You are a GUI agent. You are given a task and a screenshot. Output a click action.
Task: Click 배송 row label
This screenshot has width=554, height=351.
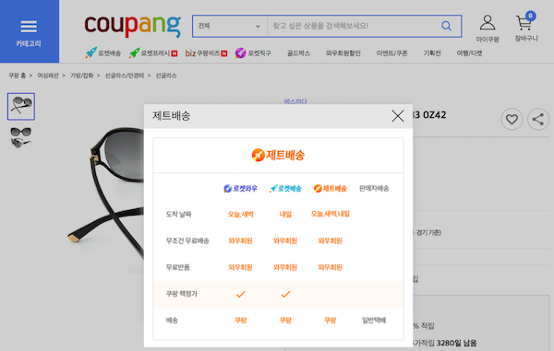click(172, 321)
